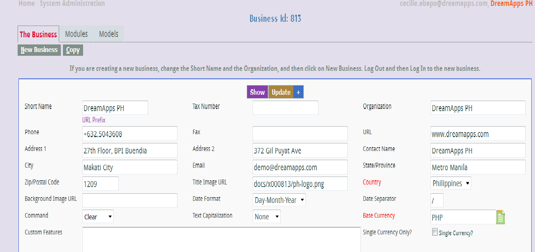
Task: Select the Single Currency Only? label
Action: (x=387, y=232)
